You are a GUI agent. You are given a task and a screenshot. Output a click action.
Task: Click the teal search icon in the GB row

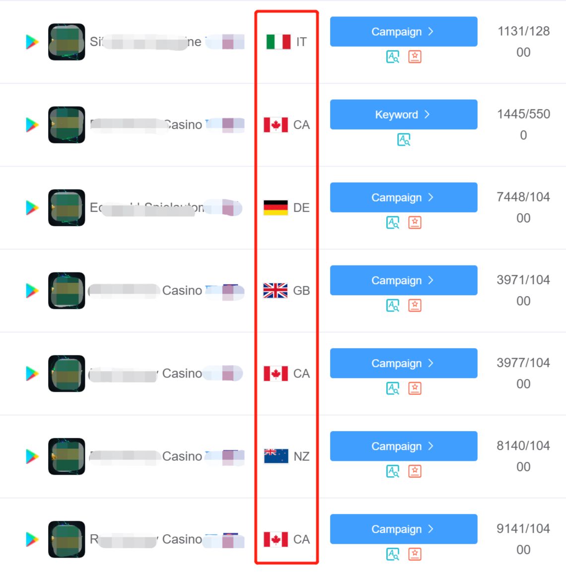coord(392,305)
